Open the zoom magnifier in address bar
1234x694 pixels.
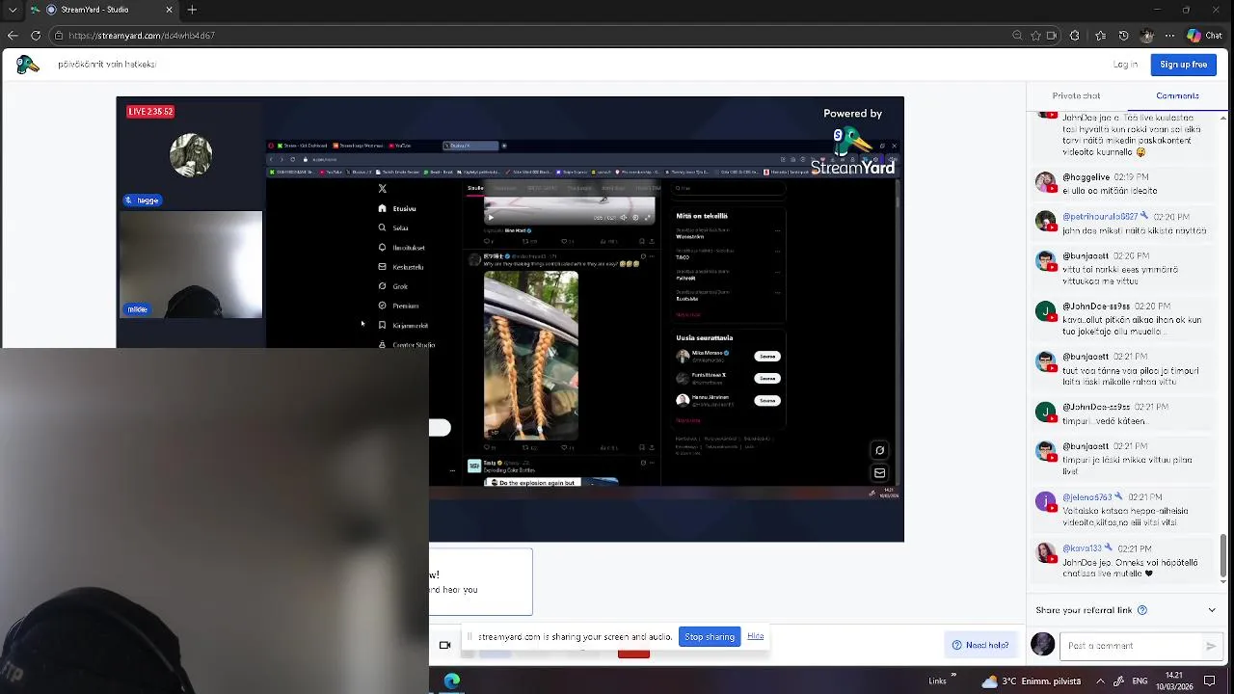pyautogui.click(x=1017, y=36)
